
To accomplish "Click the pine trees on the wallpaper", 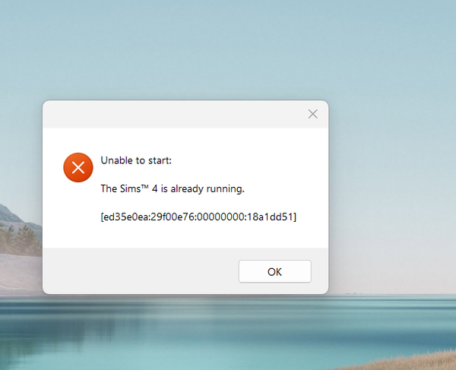I will click(x=21, y=239).
